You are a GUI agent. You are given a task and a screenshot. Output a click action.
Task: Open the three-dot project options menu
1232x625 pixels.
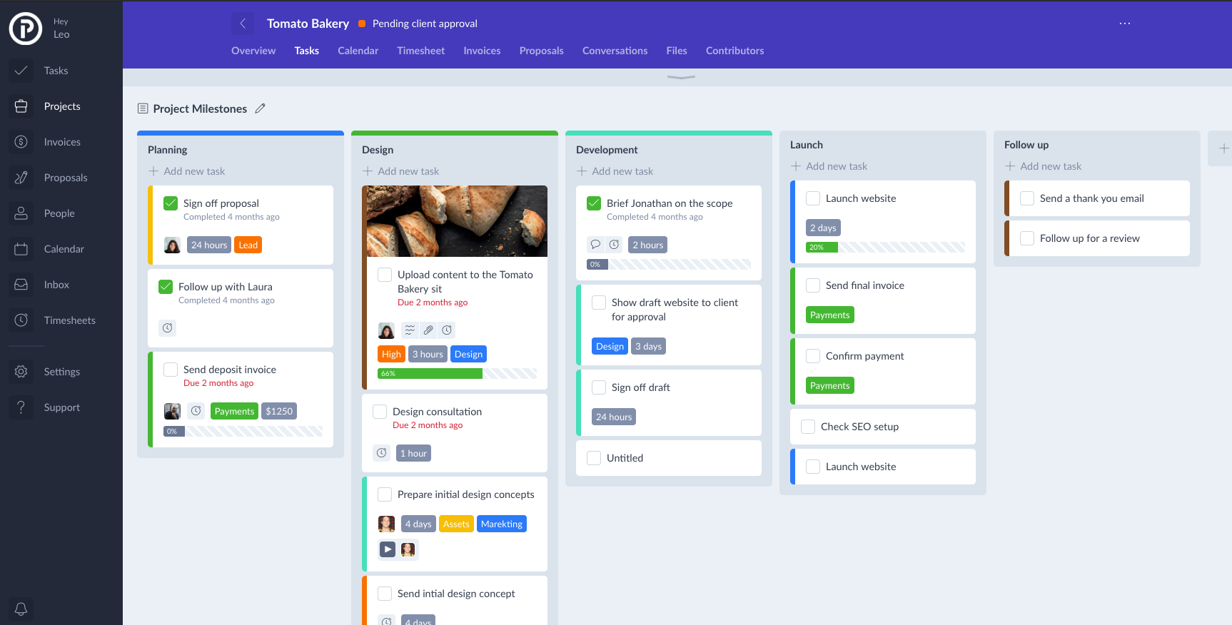1125,24
